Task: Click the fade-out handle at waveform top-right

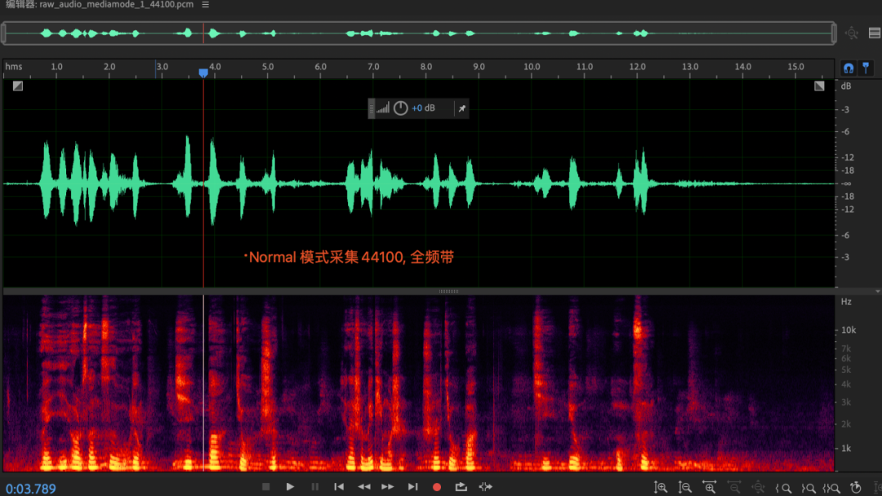Action: pos(819,86)
